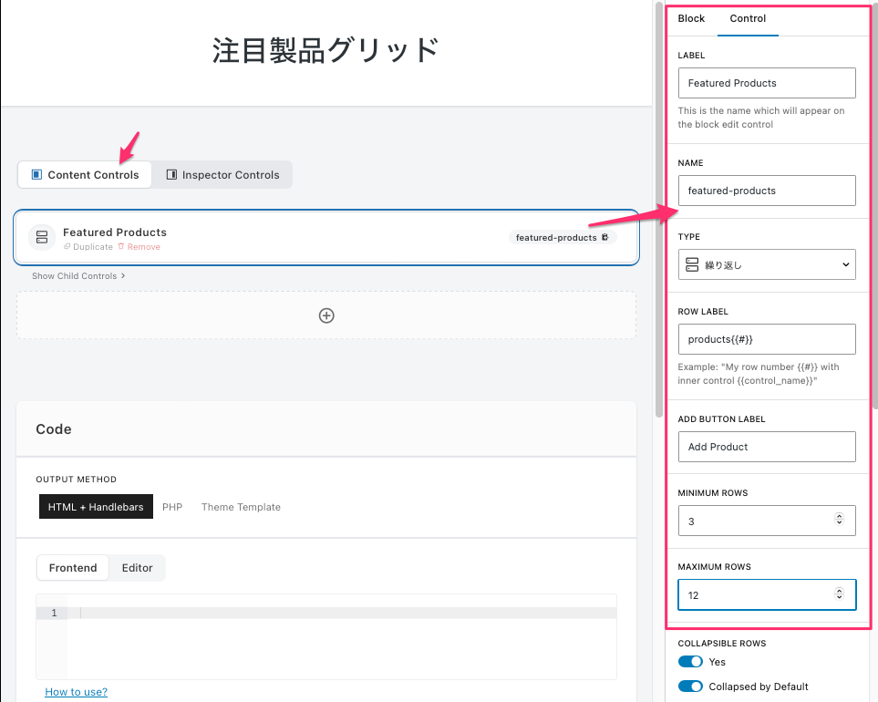
Task: Click the repeater icon beside Featured Products
Action: click(42, 237)
